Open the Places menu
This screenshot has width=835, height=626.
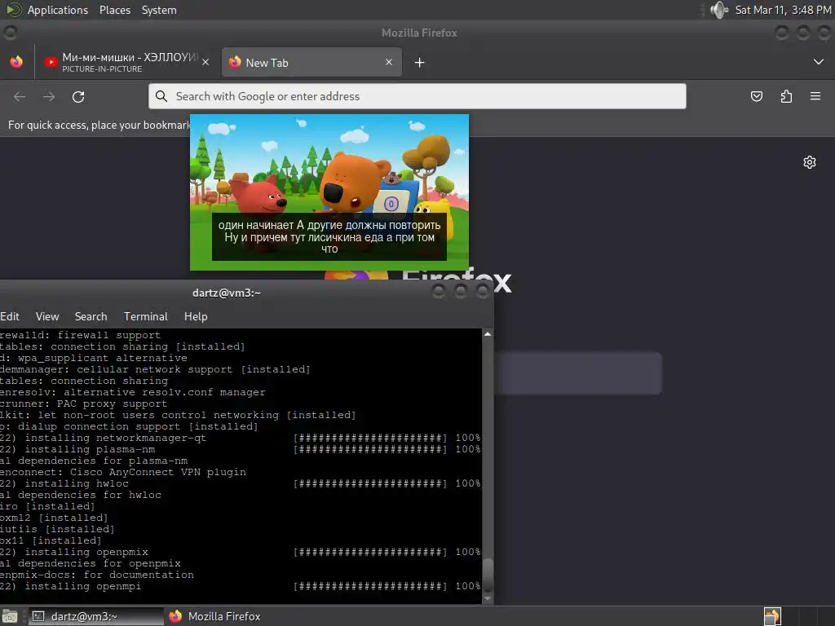pyautogui.click(x=115, y=10)
